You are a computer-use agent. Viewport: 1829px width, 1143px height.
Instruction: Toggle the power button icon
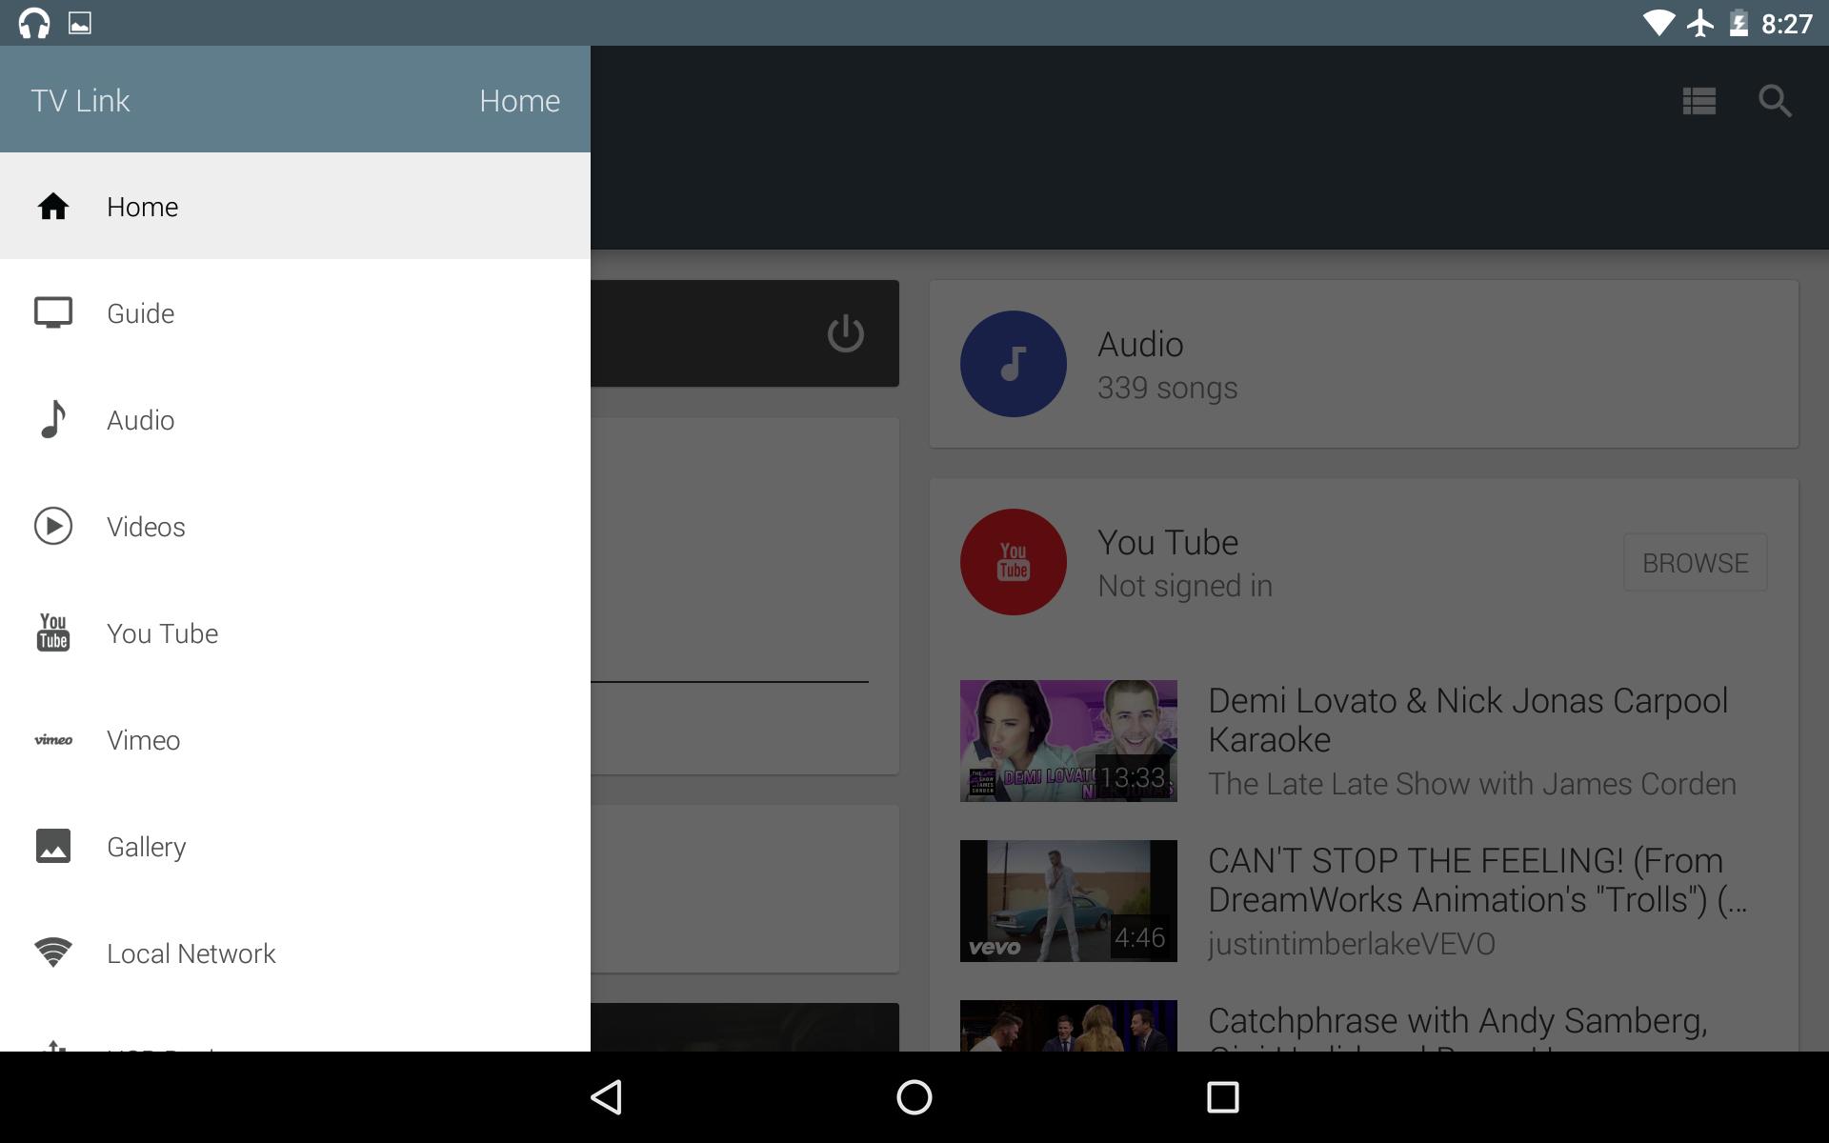coord(845,333)
